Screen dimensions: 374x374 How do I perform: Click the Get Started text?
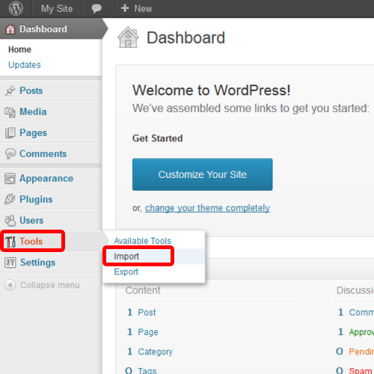click(x=158, y=138)
